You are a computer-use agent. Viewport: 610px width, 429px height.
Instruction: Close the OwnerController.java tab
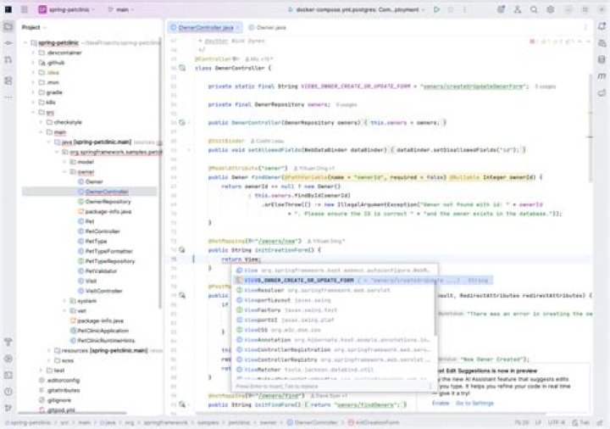coord(238,27)
